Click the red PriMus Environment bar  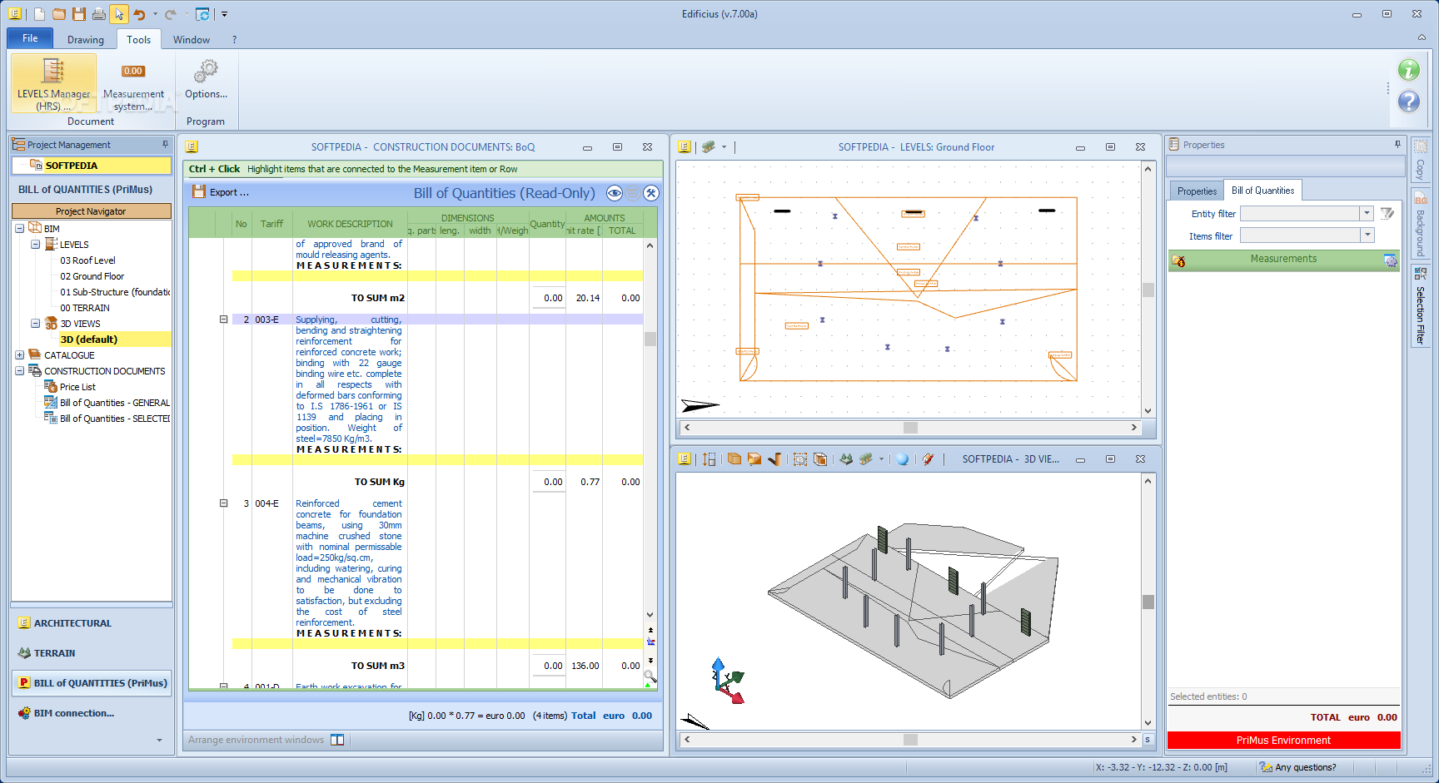[1283, 741]
